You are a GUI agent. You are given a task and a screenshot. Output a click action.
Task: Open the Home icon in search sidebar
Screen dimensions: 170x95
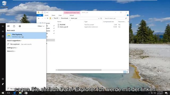click(3, 31)
